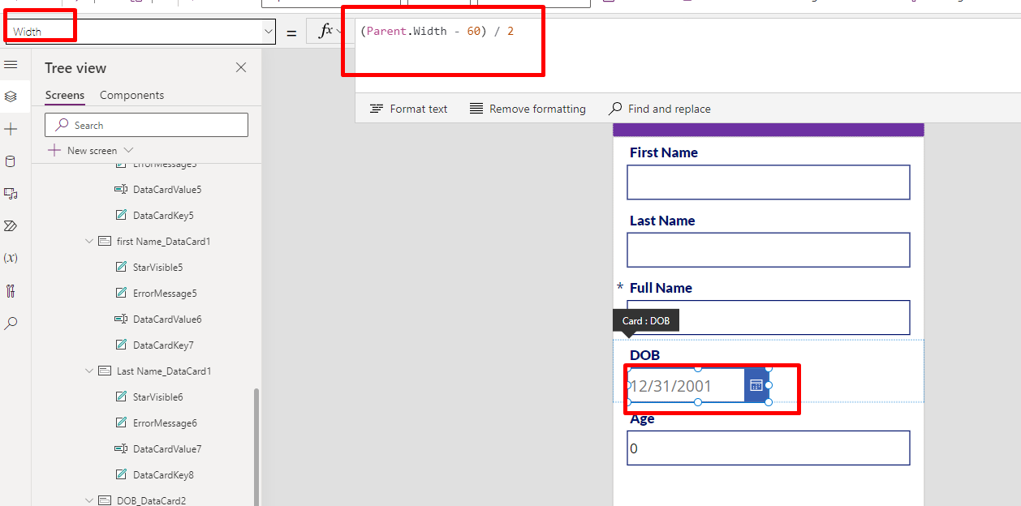Open the Variables (x) icon
This screenshot has width=1021, height=506.
pyautogui.click(x=11, y=258)
